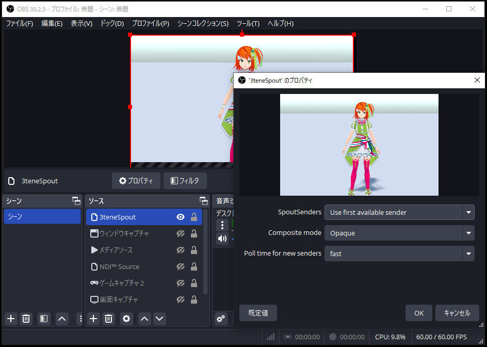Toggle lock on 3teneSpout source

[194, 217]
